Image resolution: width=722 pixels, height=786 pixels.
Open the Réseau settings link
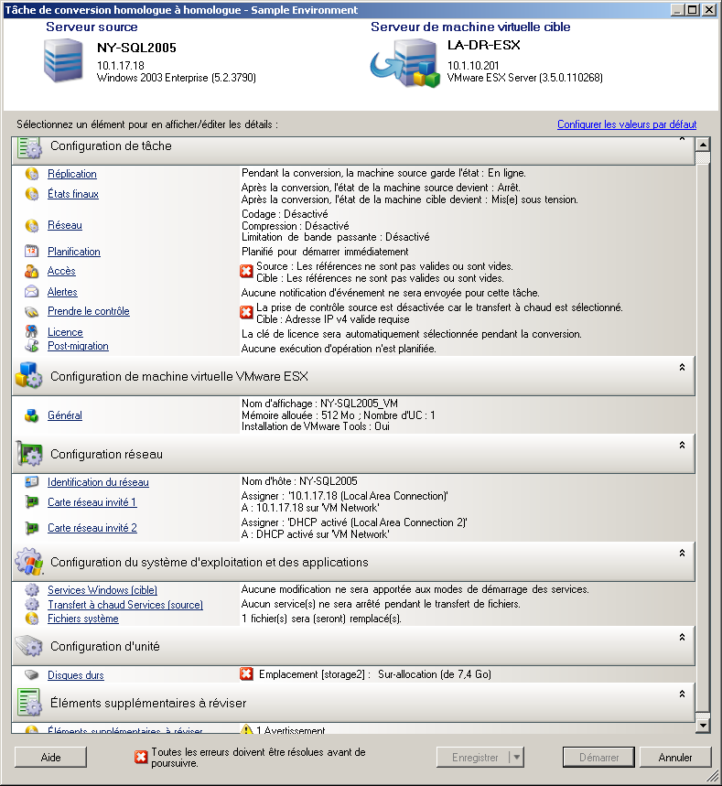point(65,226)
